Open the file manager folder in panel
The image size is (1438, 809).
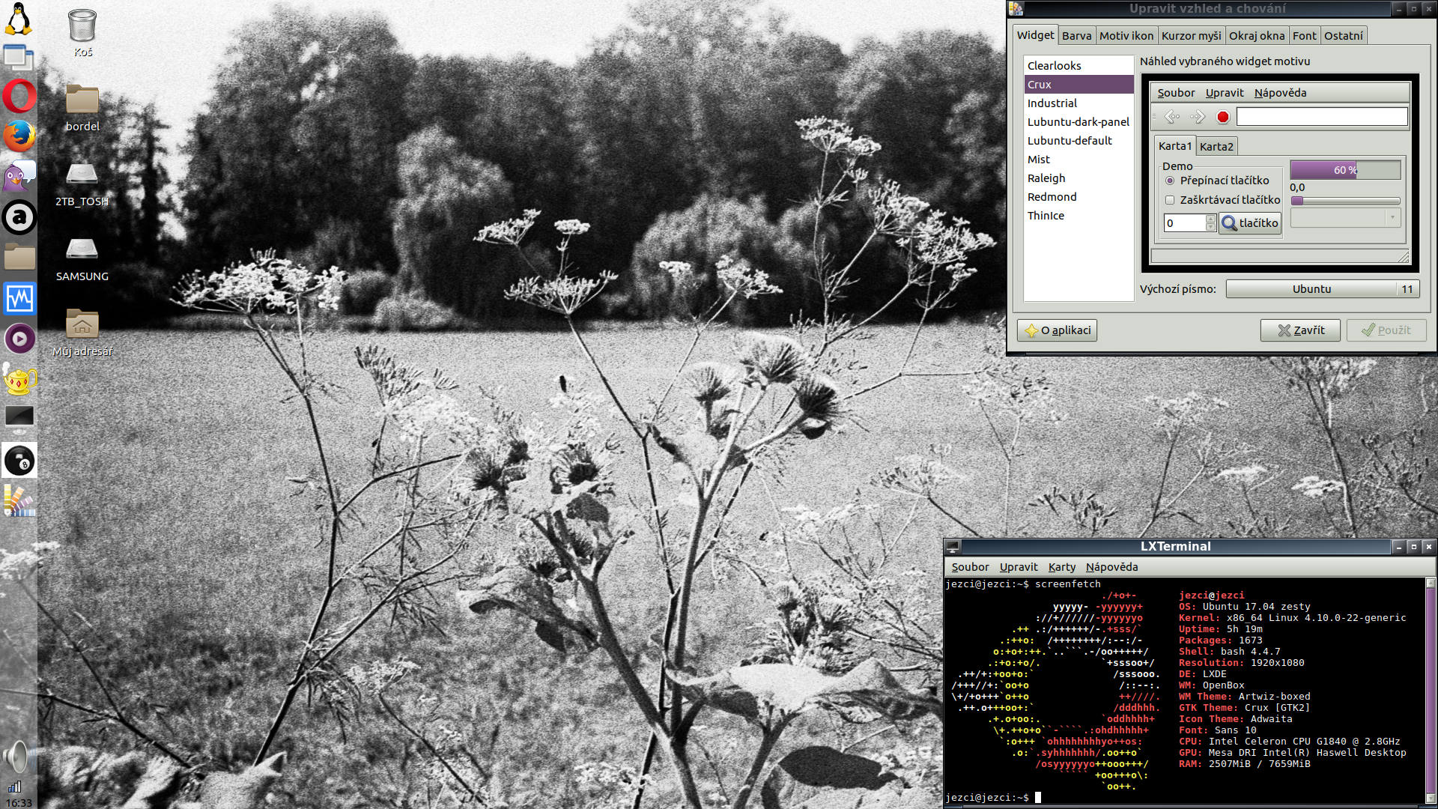tap(19, 257)
